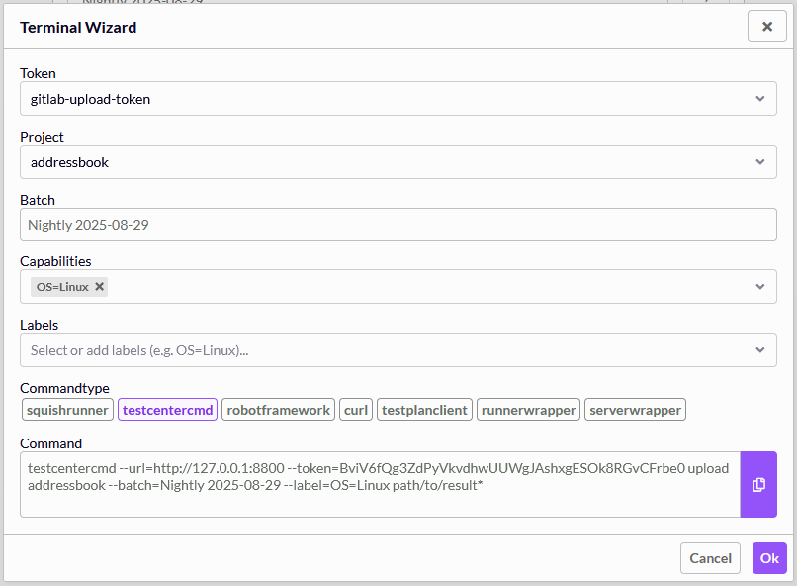797x586 pixels.
Task: Confirm with the Ok button
Action: 769,558
